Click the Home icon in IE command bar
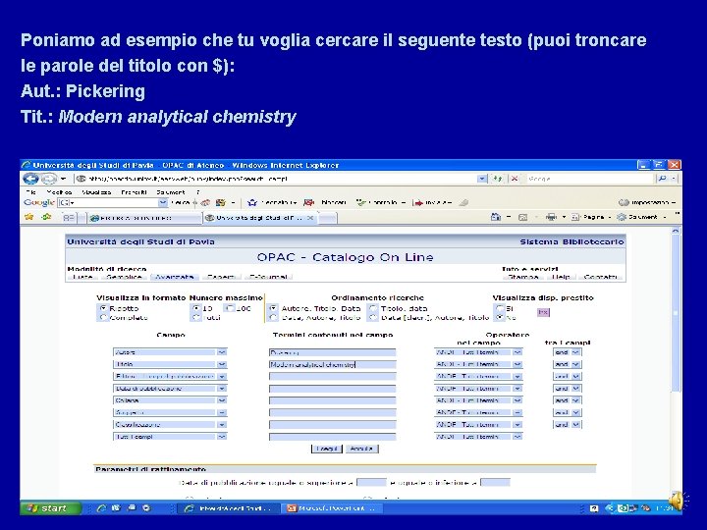Screen dimensions: 707x530 [x=495, y=217]
